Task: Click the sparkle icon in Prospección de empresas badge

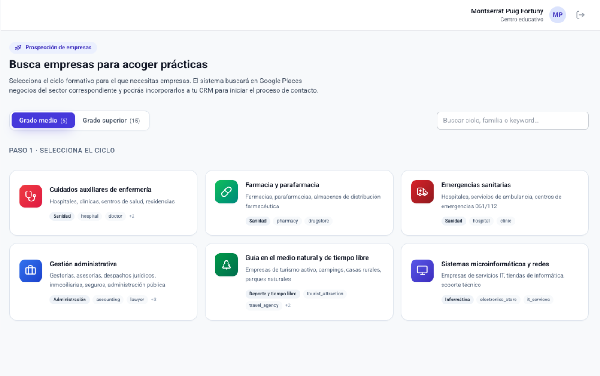Action: [18, 48]
